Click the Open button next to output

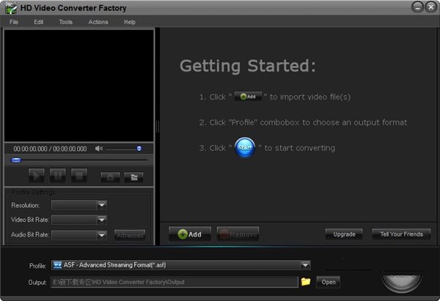tap(329, 282)
